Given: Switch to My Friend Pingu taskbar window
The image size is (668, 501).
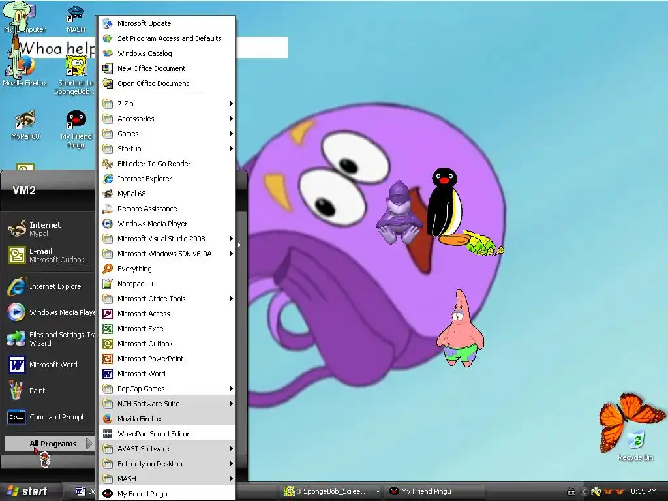Looking at the screenshot, I should [435, 491].
